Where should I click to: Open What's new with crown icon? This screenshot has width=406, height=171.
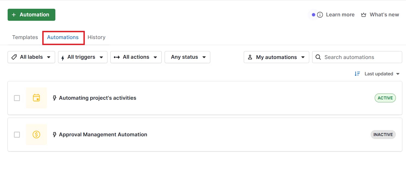click(x=380, y=15)
